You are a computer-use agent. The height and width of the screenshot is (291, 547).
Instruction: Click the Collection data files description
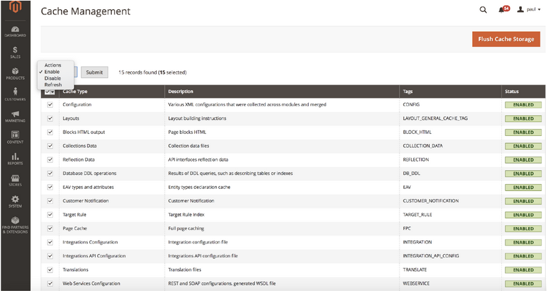point(189,146)
